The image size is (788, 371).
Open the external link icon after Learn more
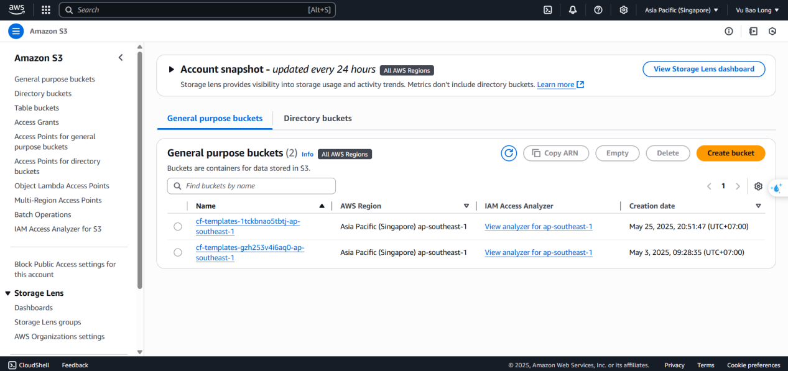coord(580,85)
